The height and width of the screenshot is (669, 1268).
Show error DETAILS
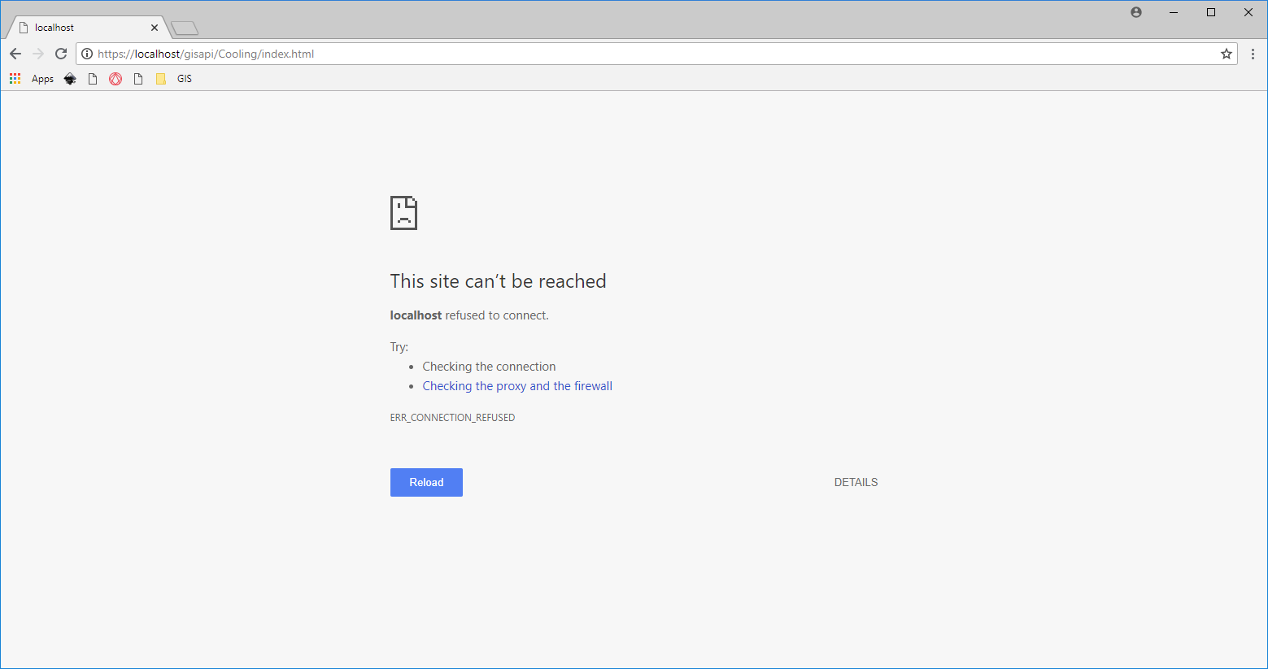tap(856, 482)
